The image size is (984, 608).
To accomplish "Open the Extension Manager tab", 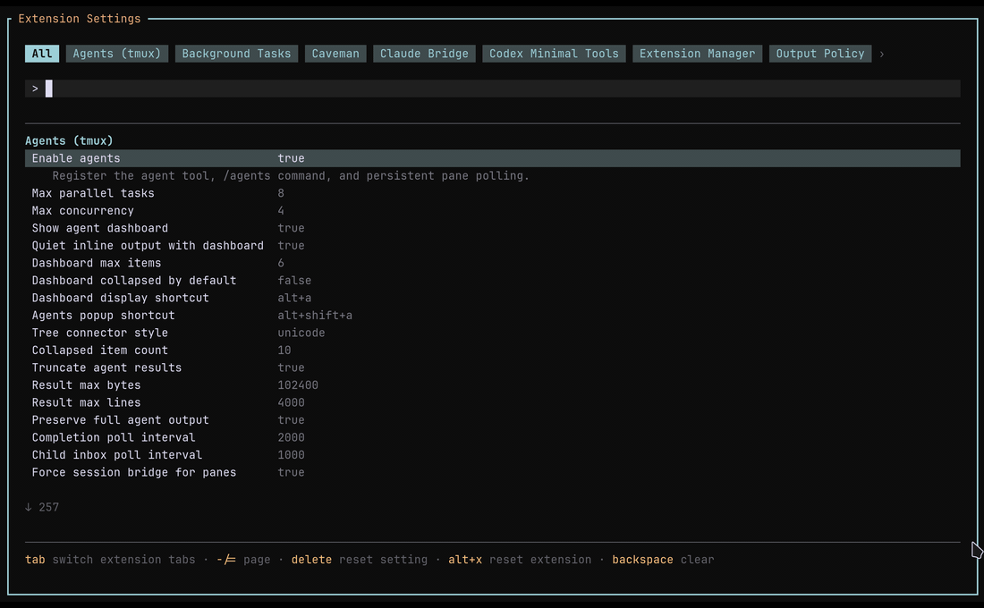I will coord(697,54).
